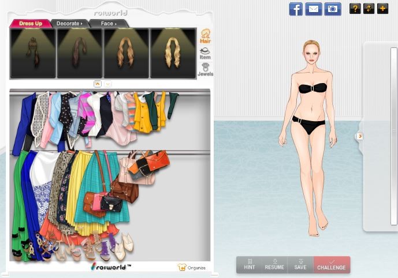Click the orange refresh arrows icon

tap(369, 9)
